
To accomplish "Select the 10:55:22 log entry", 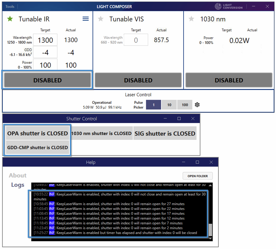I will pyautogui.click(x=120, y=197).
